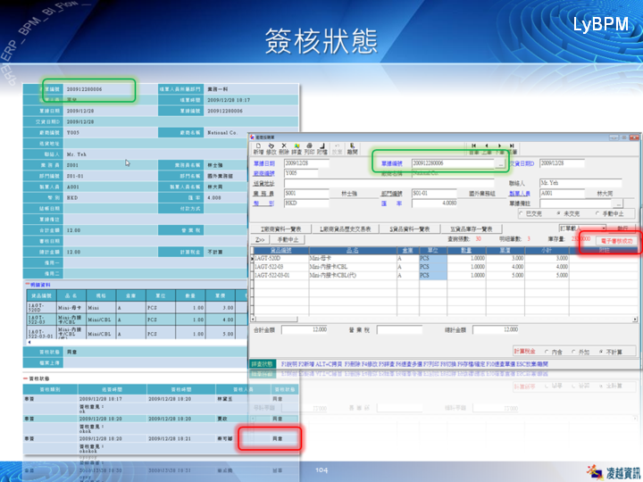Go to the last record navigation arrow
643x482 pixels.
pyautogui.click(x=512, y=145)
